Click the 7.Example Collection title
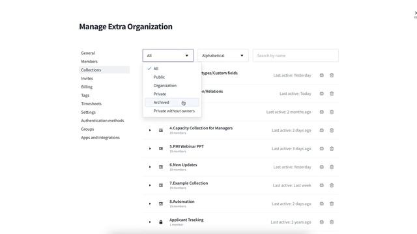The width and height of the screenshot is (417, 234). [188, 183]
